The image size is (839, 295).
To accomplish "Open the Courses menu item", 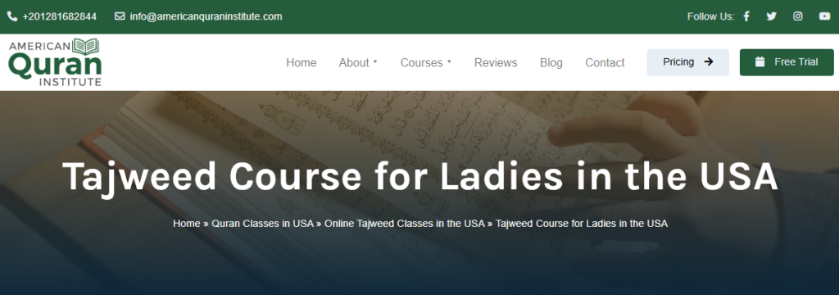I will point(422,62).
